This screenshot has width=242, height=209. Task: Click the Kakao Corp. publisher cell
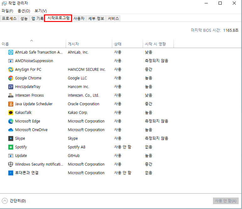point(78,113)
